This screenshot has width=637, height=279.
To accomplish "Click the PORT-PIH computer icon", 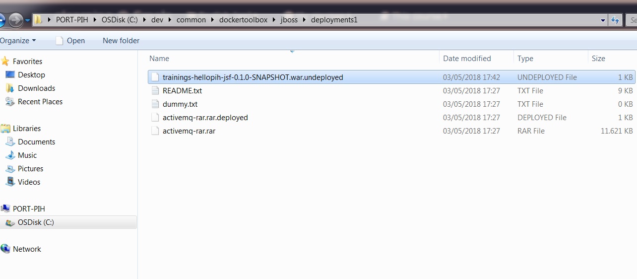I will [x=5, y=209].
